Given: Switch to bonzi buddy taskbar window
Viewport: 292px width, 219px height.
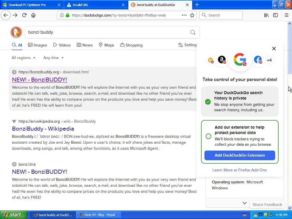Looking at the screenshot, I should pos(53,215).
